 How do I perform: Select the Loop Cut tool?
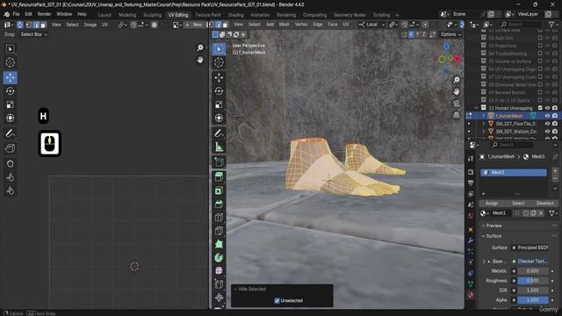pyautogui.click(x=219, y=218)
